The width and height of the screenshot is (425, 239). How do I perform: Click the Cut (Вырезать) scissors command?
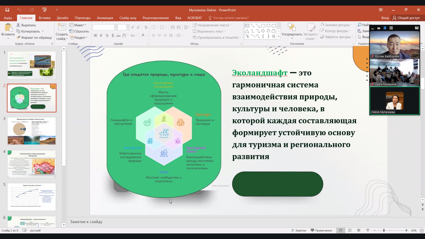click(x=26, y=25)
